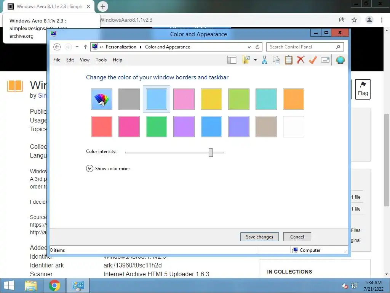Go up one level with up arrow
Viewport: 390px width, 293px height.
(86, 47)
